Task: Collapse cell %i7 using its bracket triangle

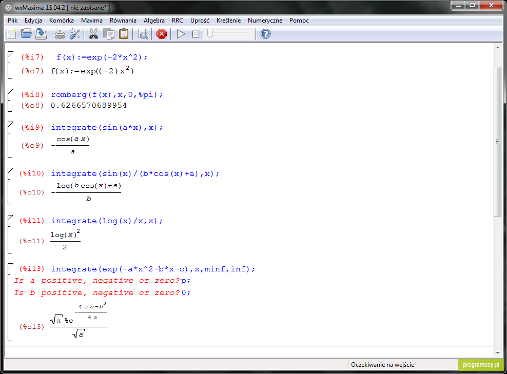Action: (x=10, y=54)
